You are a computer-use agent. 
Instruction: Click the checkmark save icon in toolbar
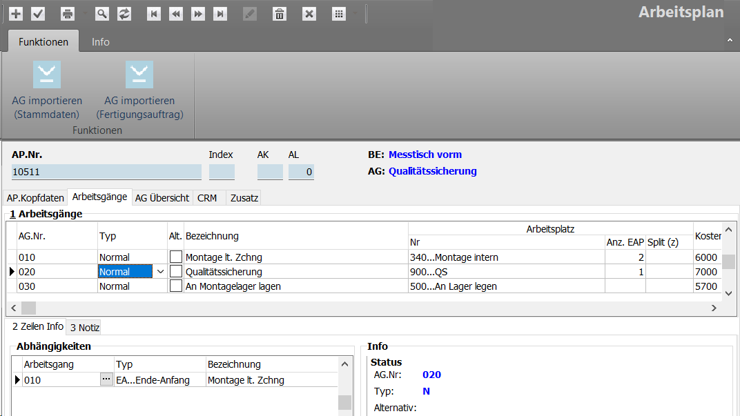coord(38,14)
